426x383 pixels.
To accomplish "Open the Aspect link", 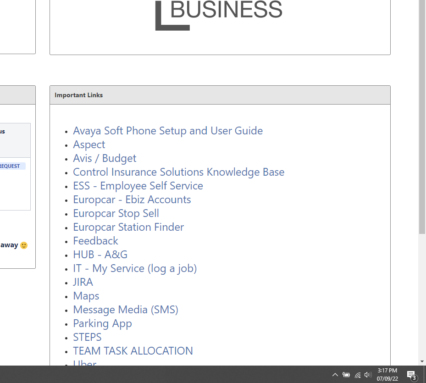I will [x=89, y=144].
